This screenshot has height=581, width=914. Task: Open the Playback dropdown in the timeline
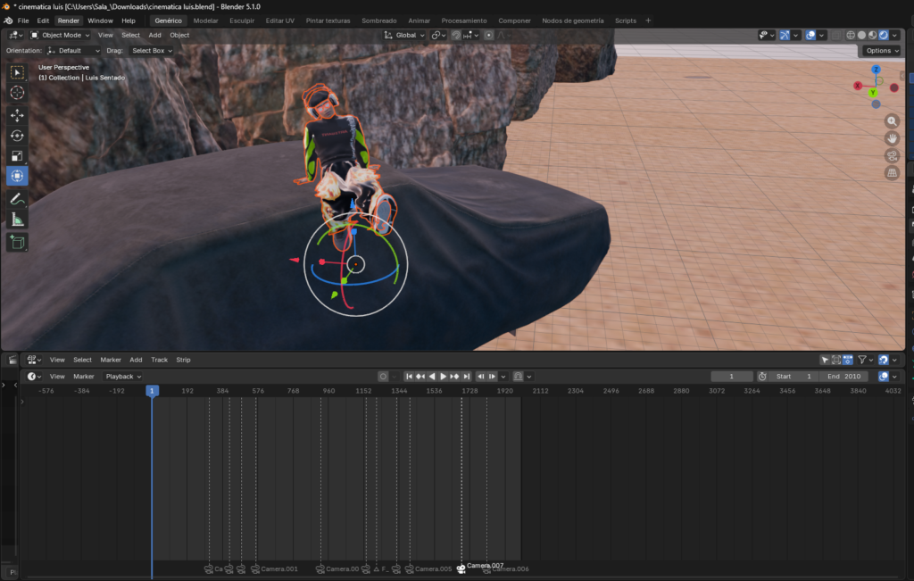(x=120, y=376)
